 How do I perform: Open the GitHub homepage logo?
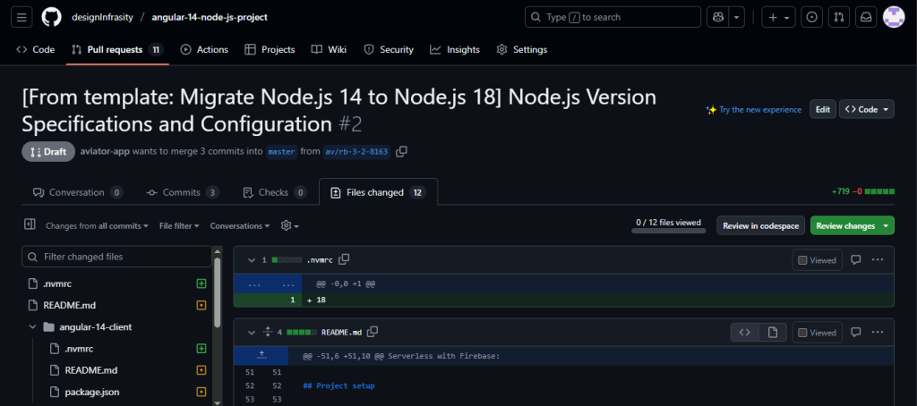[52, 17]
